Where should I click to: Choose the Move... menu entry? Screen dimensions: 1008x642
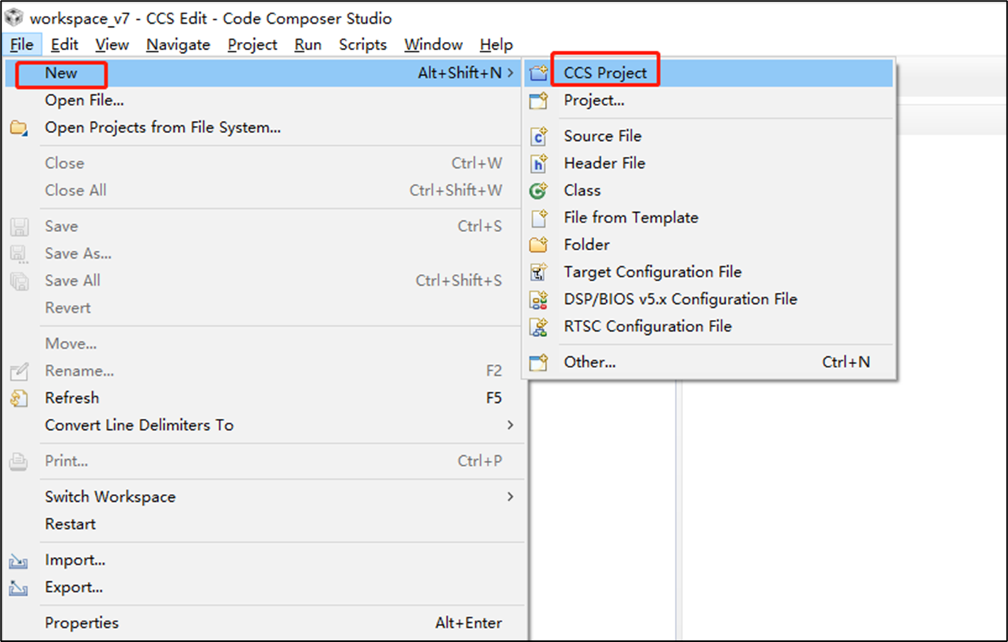(x=264, y=344)
